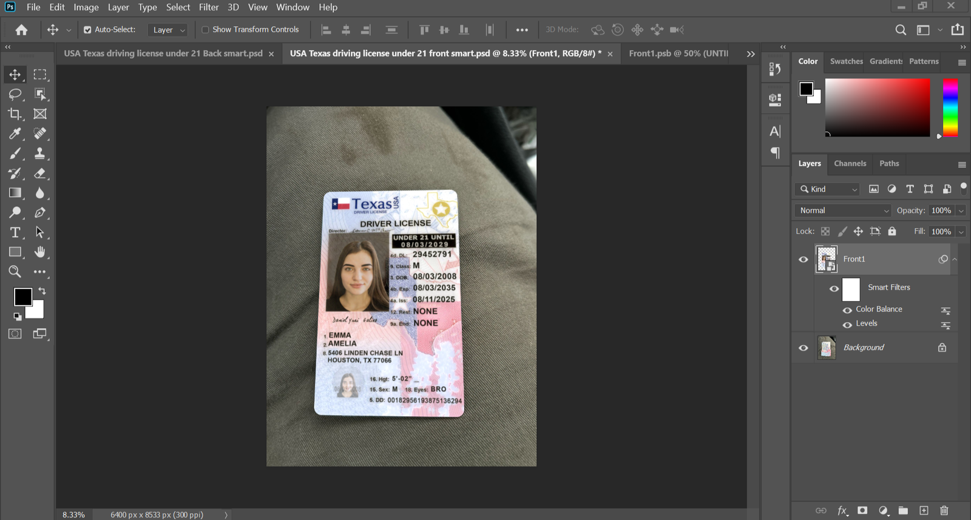Screen dimensions: 971x520
Task: Toggle lock transparent pixels
Action: (x=825, y=231)
